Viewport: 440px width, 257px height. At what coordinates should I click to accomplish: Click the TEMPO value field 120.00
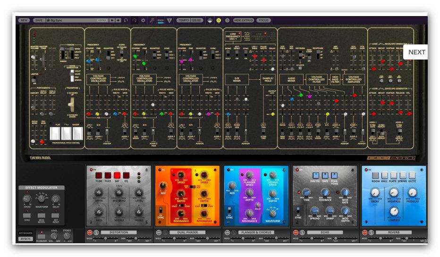197,20
